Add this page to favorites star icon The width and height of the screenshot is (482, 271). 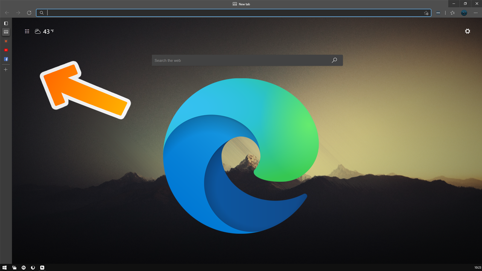click(x=426, y=13)
